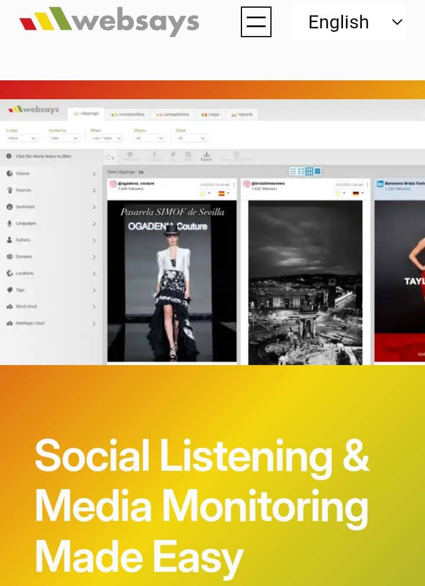The height and width of the screenshot is (586, 425).
Task: Switch to the single large card view icon
Action: [318, 171]
